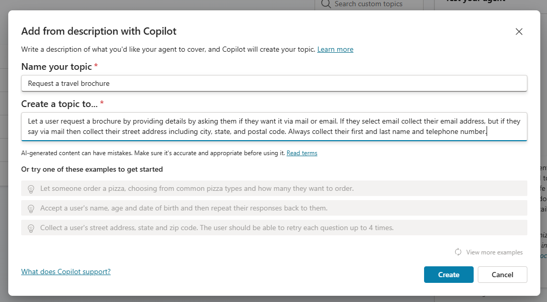
Task: Click the lightbulb icon in the grayed example row
Action: coord(31,188)
